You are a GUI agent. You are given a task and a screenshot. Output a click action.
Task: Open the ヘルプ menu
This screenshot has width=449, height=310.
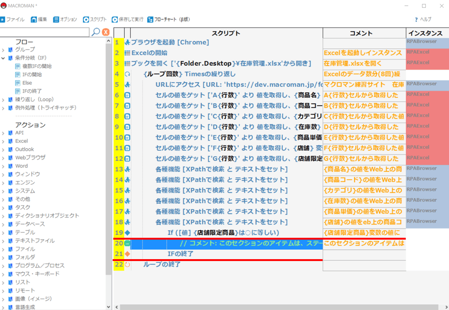click(423, 19)
